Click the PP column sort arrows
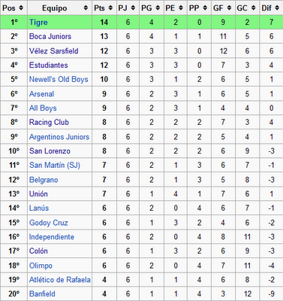Screen dimensions: 283x301 (205, 8)
